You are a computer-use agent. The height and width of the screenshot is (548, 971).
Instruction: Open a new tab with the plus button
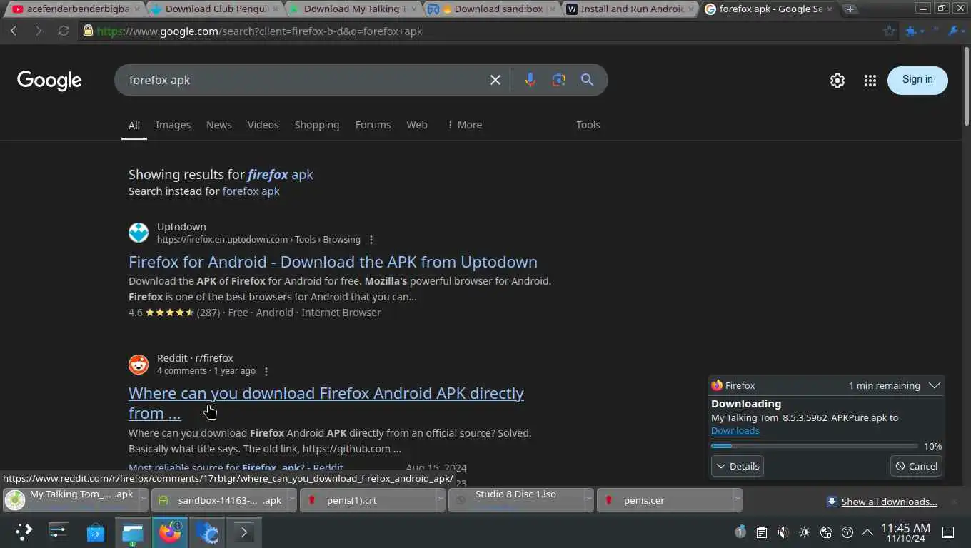coord(850,9)
